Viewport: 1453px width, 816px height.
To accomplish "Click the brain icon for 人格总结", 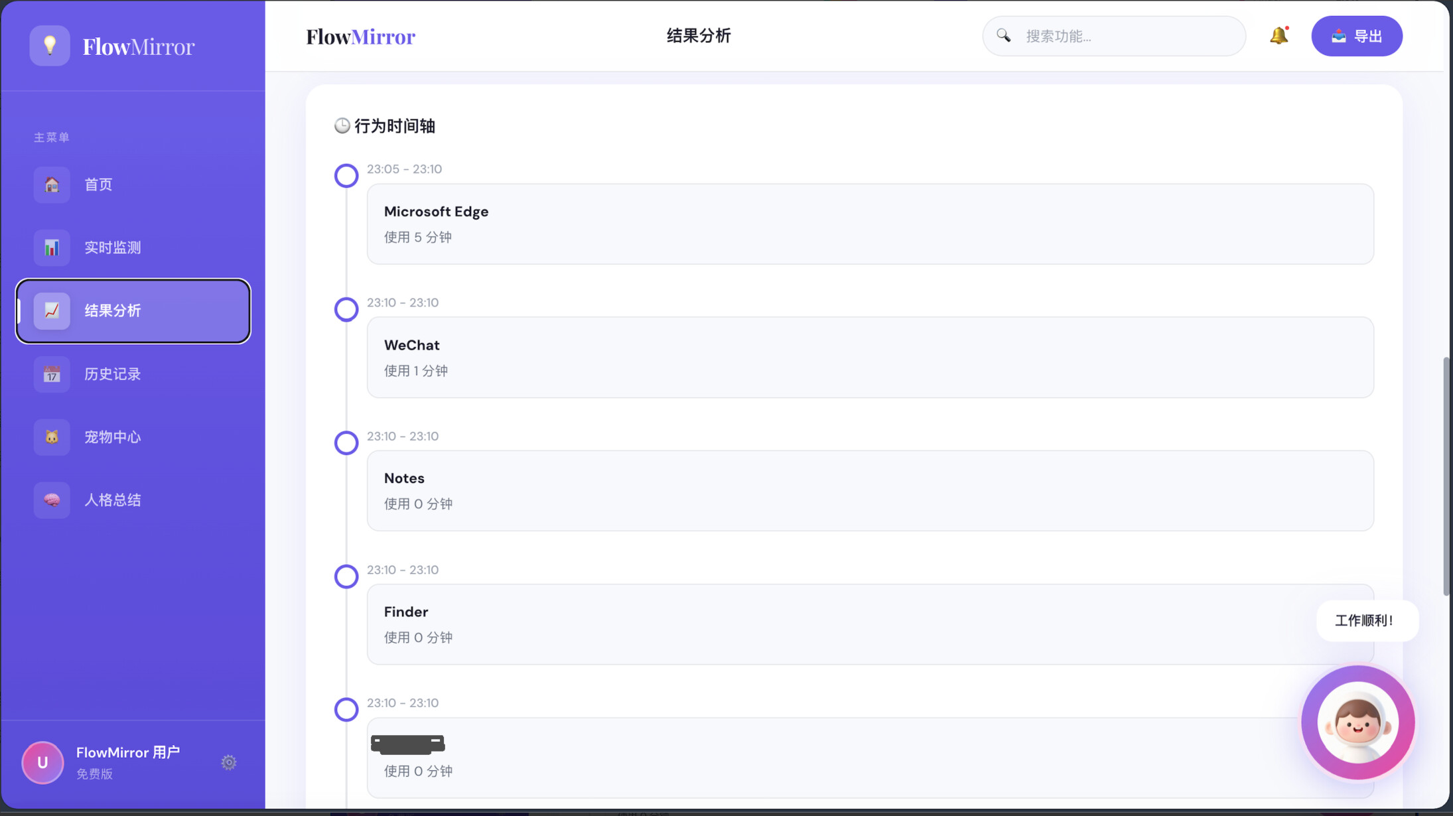I will (52, 500).
